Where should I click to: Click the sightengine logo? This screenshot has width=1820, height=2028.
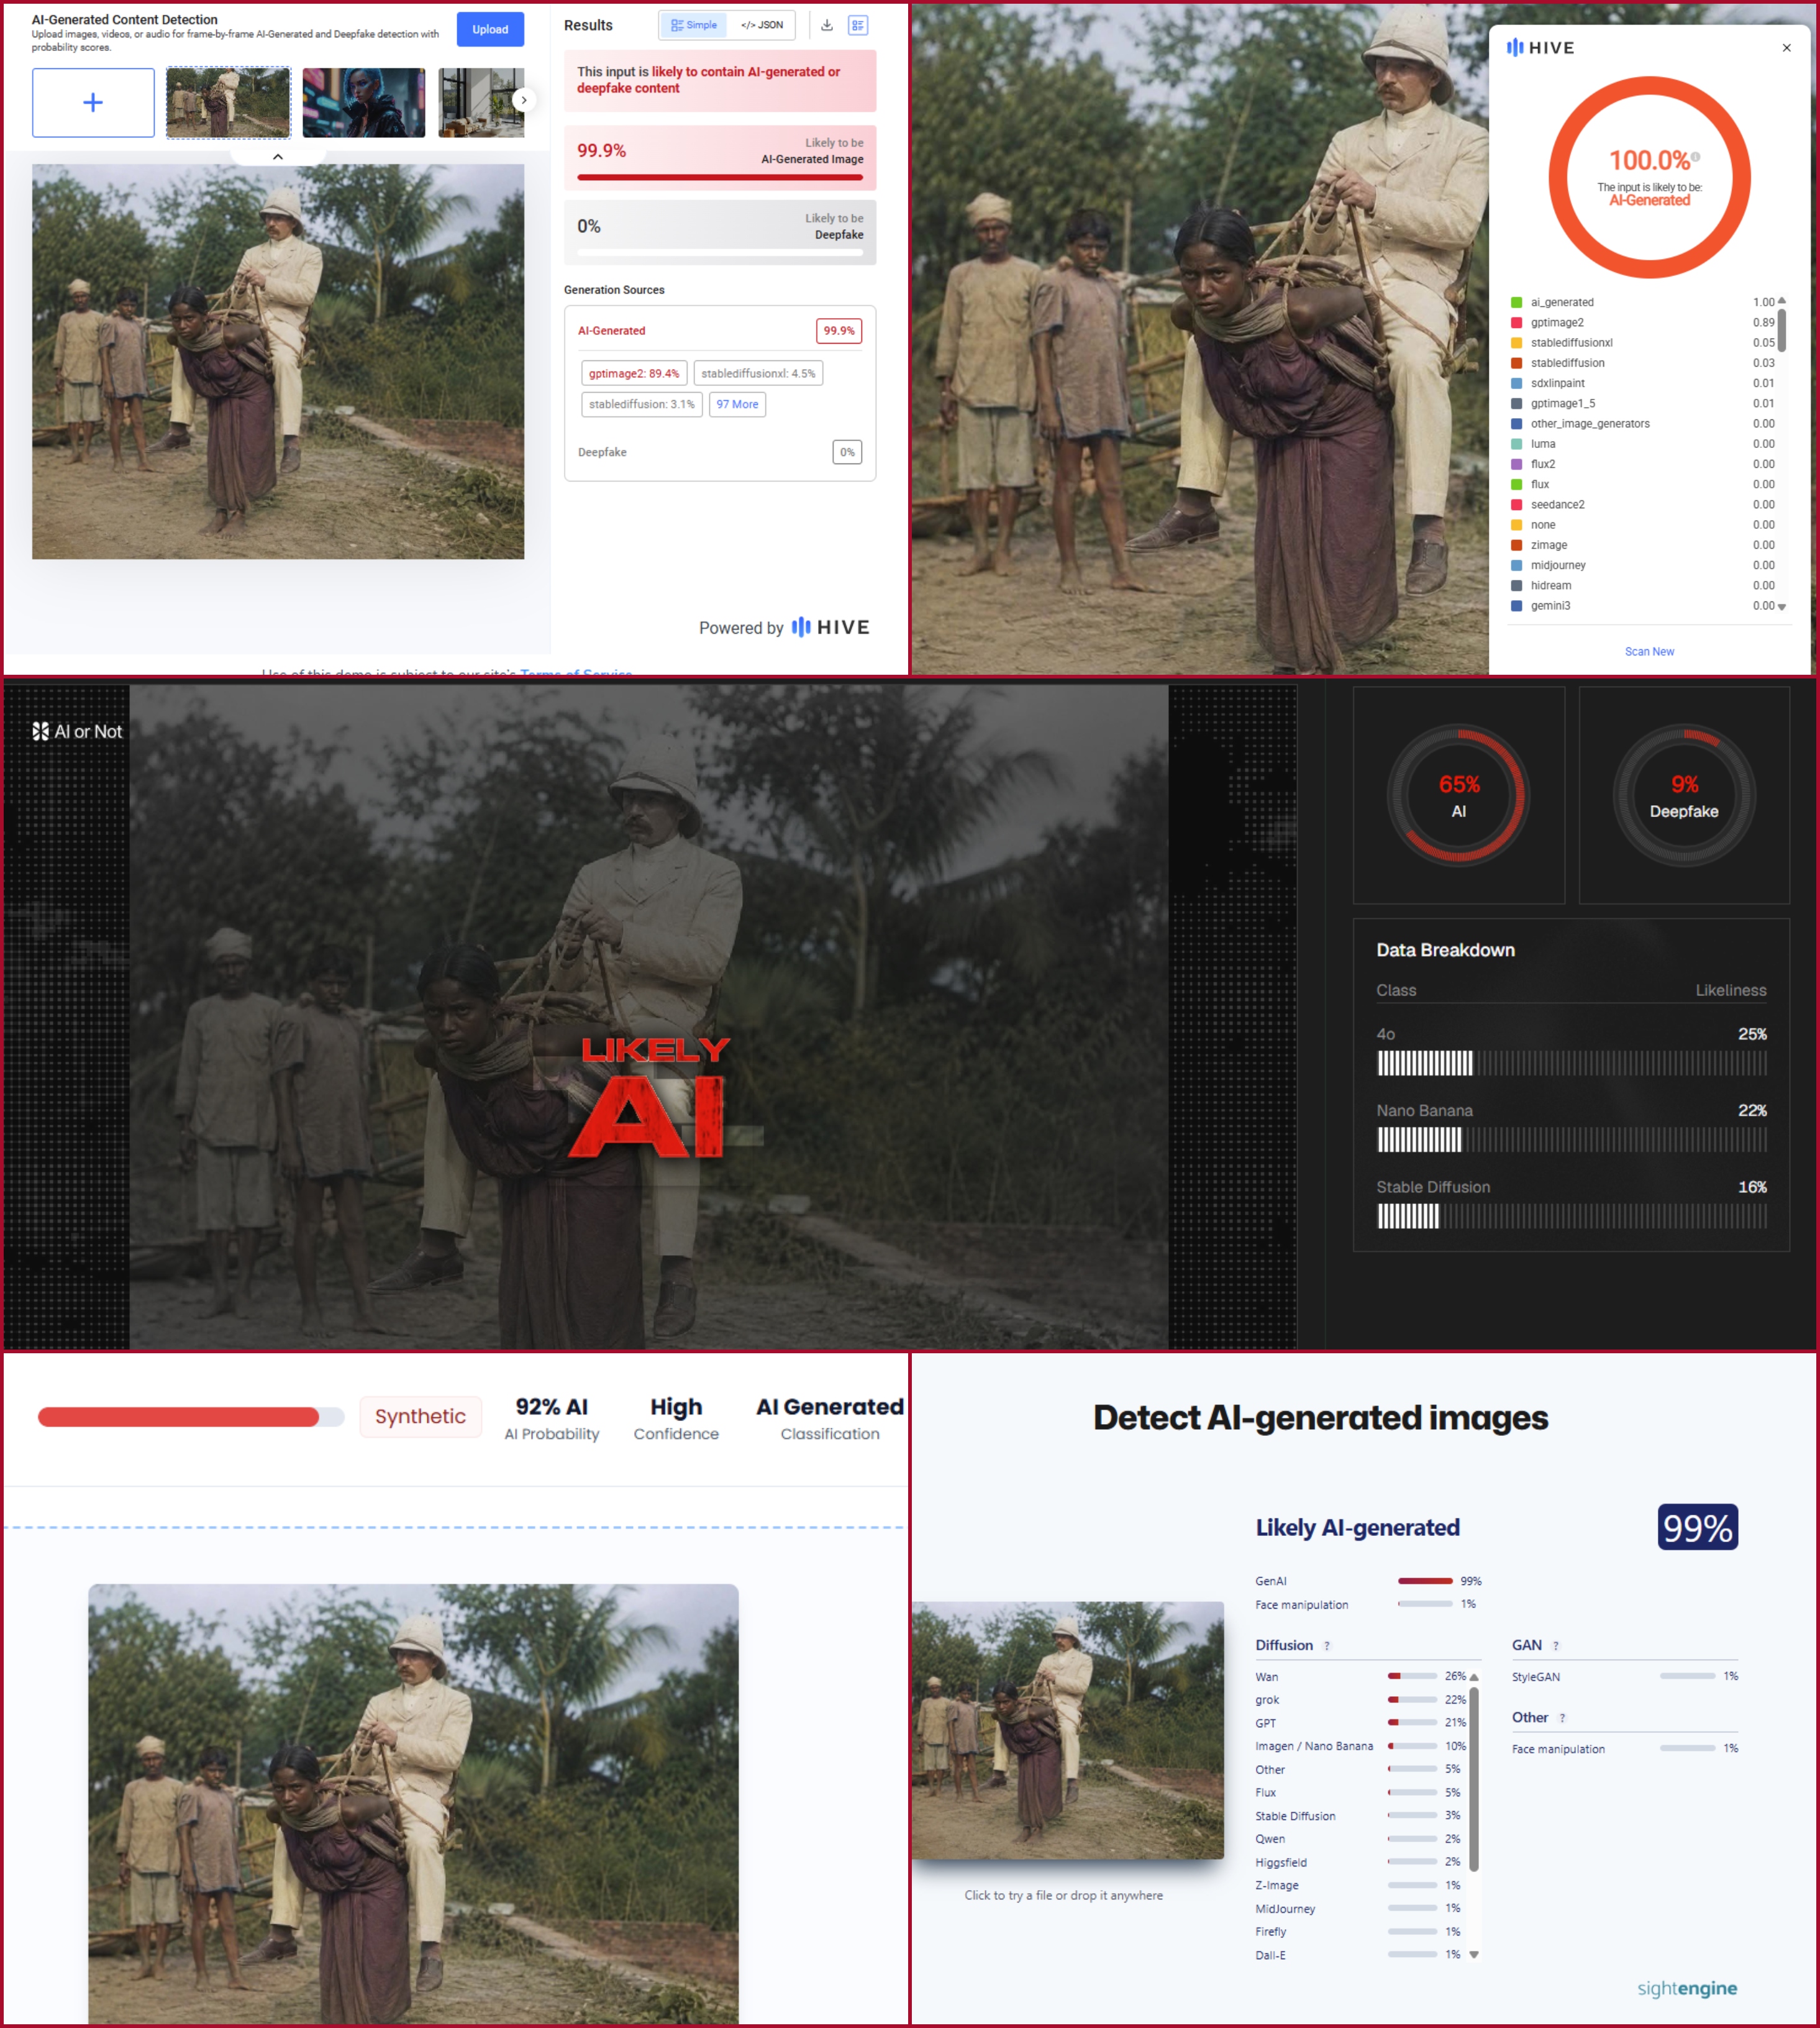click(1687, 1988)
